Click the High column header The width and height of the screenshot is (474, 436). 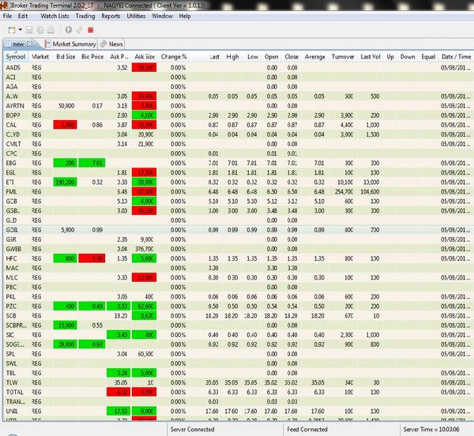[x=233, y=57]
